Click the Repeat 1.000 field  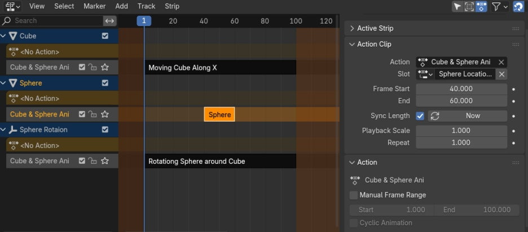[461, 142]
